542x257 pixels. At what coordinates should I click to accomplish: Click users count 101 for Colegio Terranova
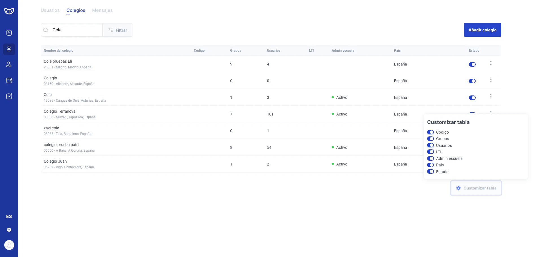click(270, 114)
